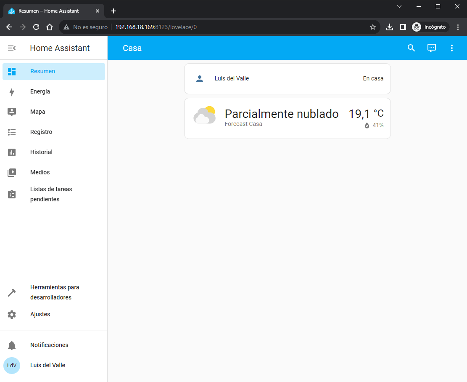This screenshot has width=467, height=382.
Task: Click the search magnifier in header
Action: point(412,48)
